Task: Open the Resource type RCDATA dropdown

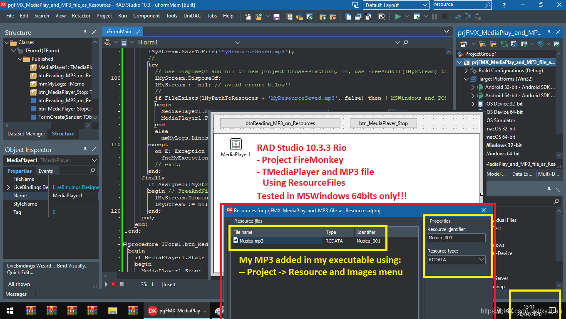Action: pos(482,260)
